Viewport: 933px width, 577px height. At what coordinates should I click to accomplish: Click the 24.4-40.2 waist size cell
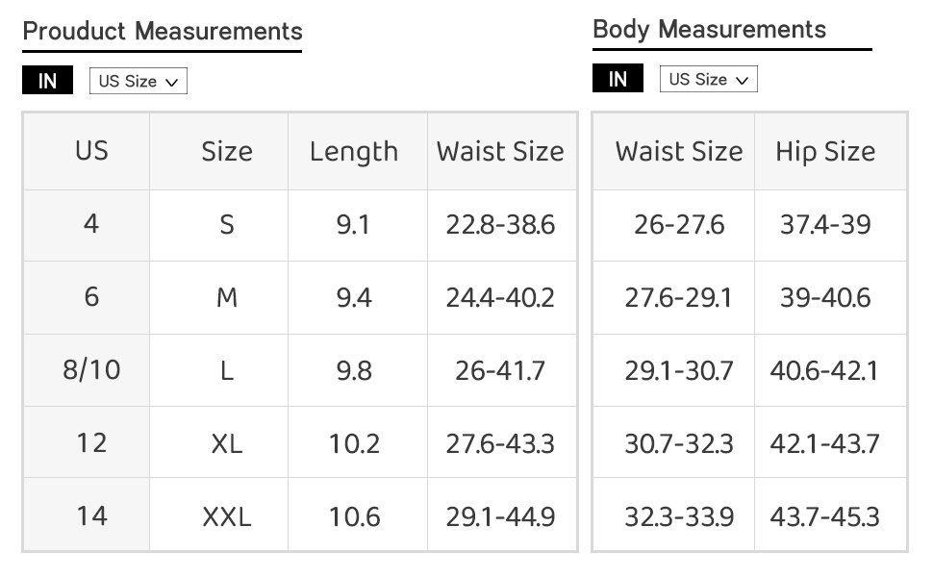coord(500,297)
